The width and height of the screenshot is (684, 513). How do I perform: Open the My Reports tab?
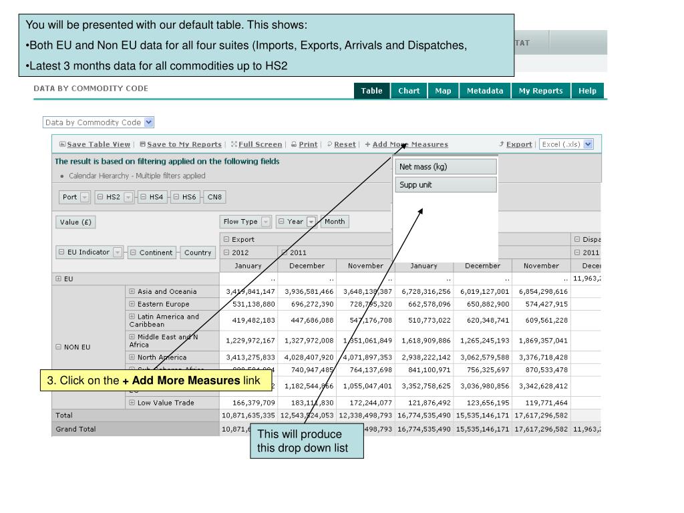[540, 91]
